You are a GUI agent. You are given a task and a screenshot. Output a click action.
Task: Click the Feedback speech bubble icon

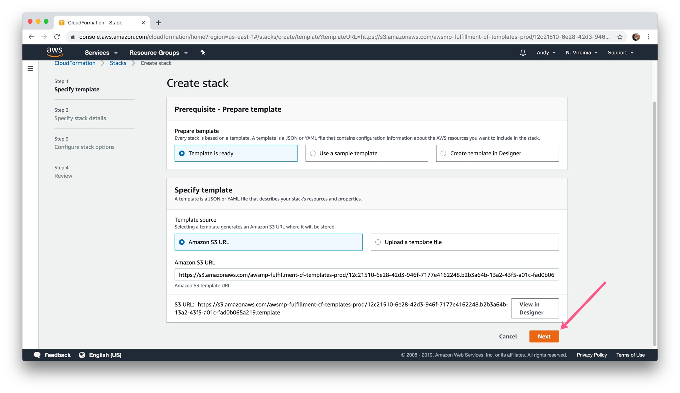[37, 355]
